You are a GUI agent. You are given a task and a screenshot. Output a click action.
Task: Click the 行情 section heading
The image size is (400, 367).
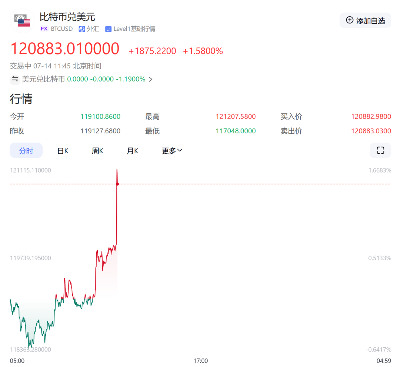coord(21,99)
